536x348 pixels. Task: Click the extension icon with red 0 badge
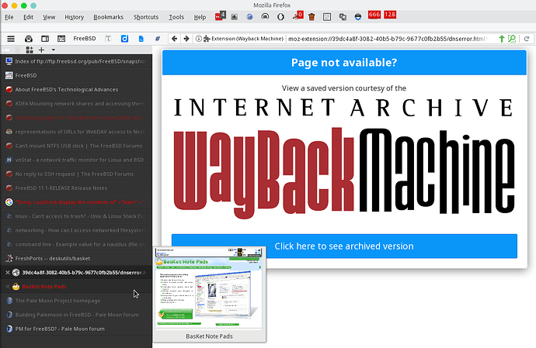coord(298,16)
